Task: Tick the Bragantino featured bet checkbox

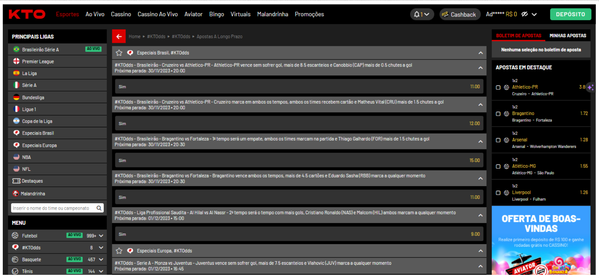Action: click(x=498, y=114)
